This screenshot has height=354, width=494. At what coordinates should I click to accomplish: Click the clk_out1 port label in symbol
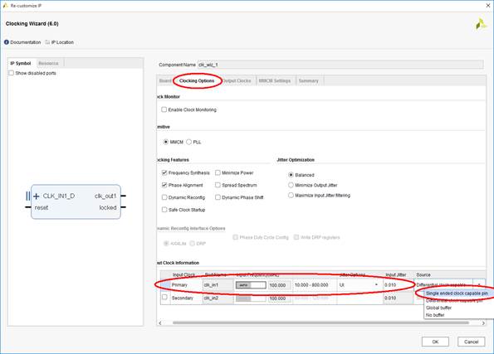pyautogui.click(x=105, y=196)
